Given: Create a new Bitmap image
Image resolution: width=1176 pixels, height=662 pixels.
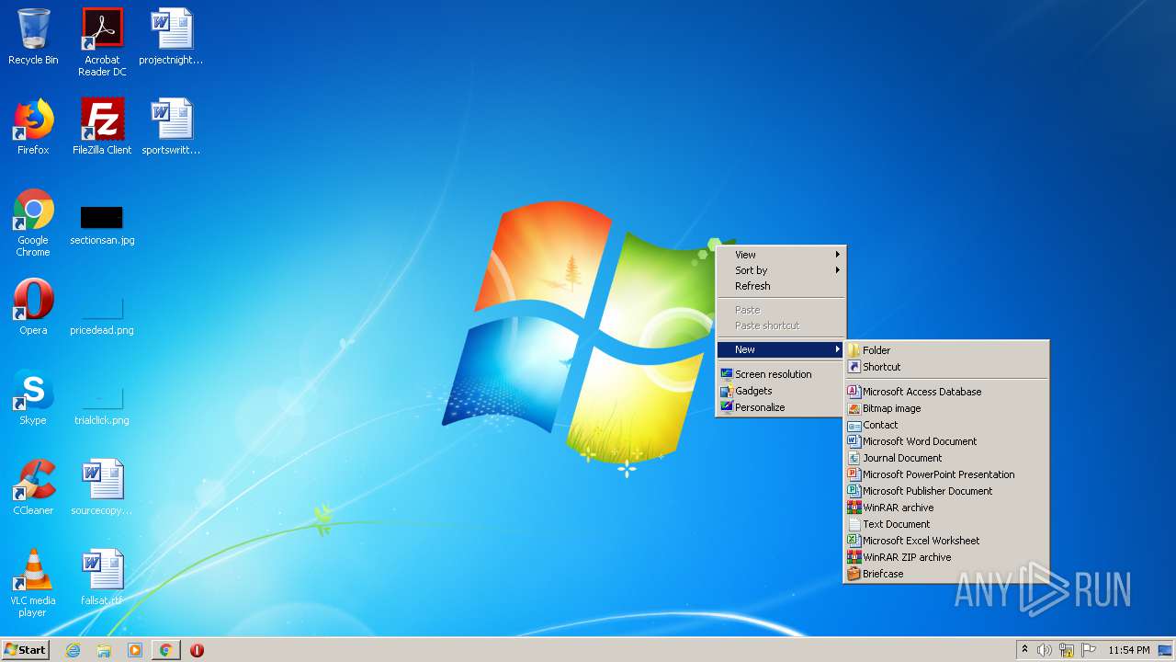Looking at the screenshot, I should click(x=946, y=408).
